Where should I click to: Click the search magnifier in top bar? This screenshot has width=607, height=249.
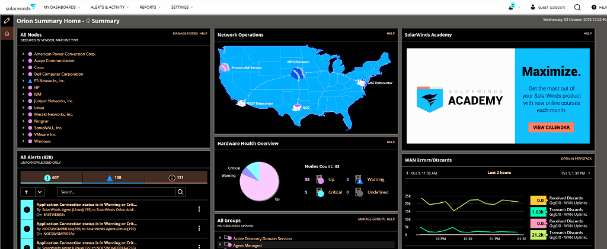pyautogui.click(x=577, y=7)
